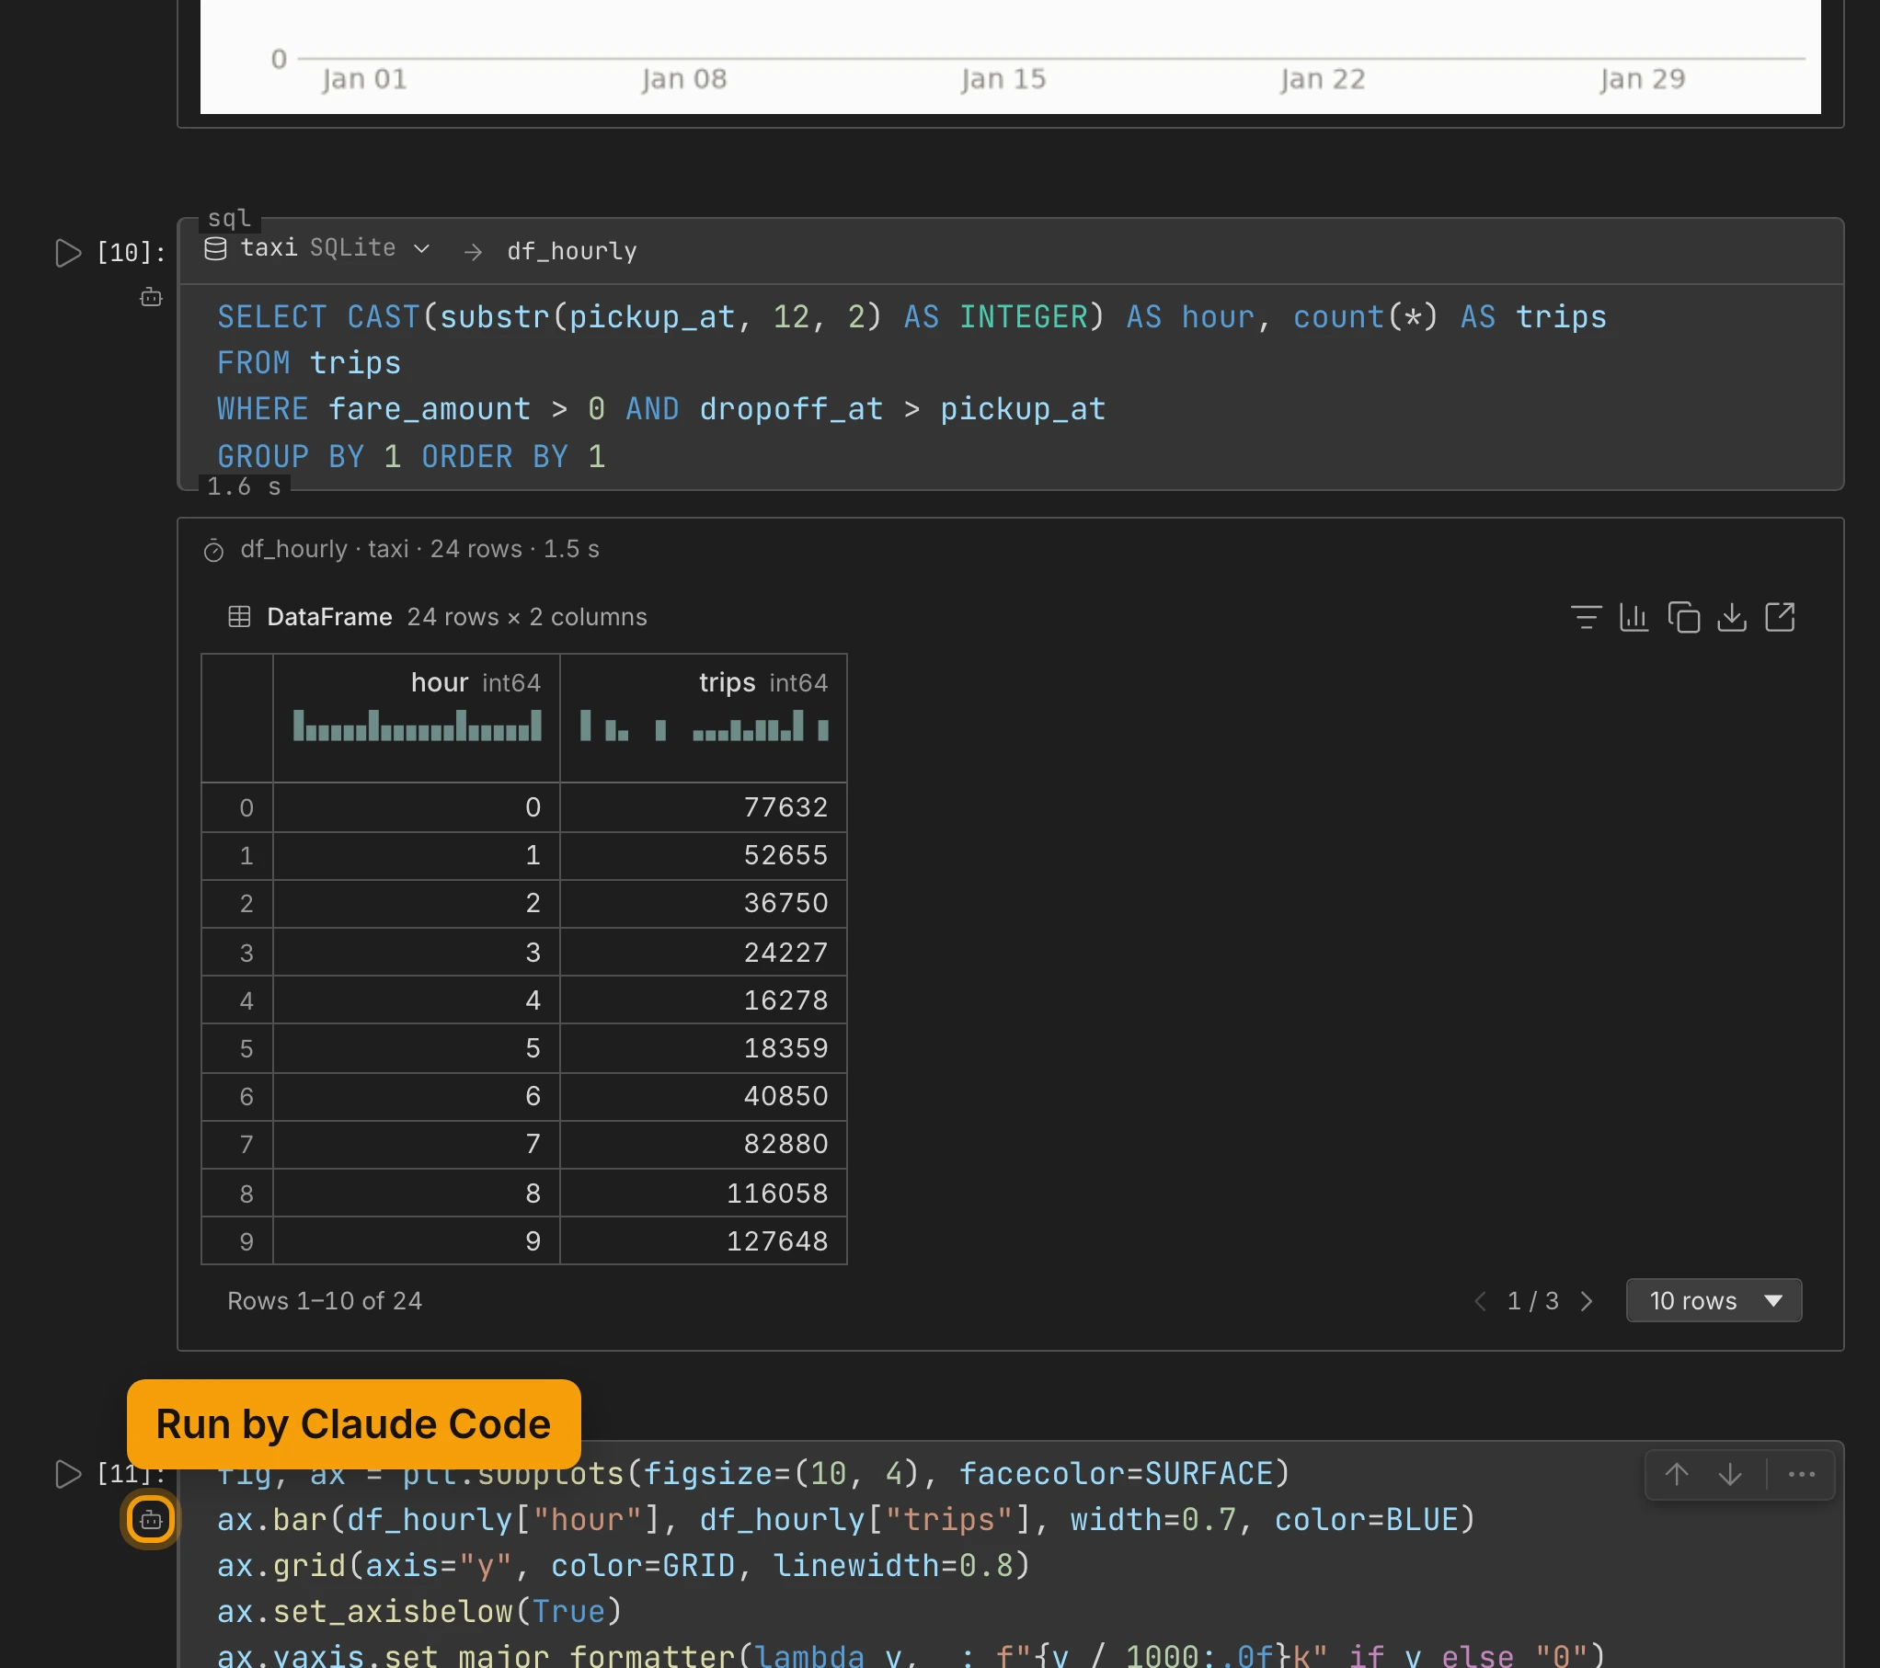Click the stopwatch icon by df_hourly summary
1880x1668 pixels.
pos(213,550)
